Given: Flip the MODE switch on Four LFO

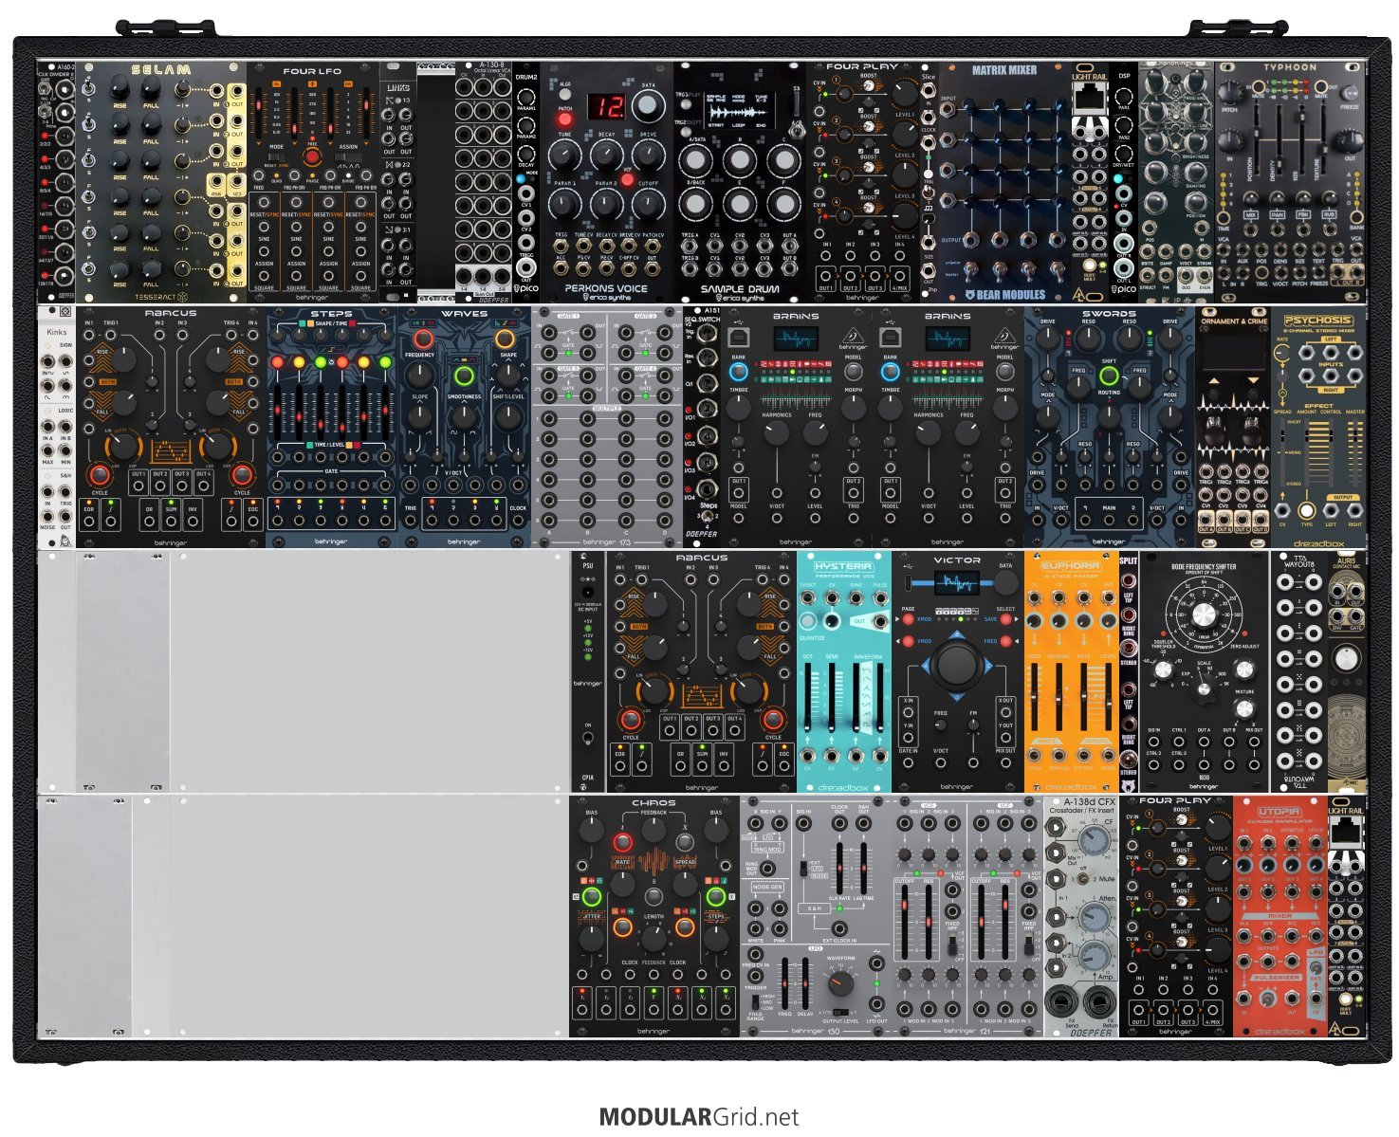Looking at the screenshot, I should [x=277, y=158].
